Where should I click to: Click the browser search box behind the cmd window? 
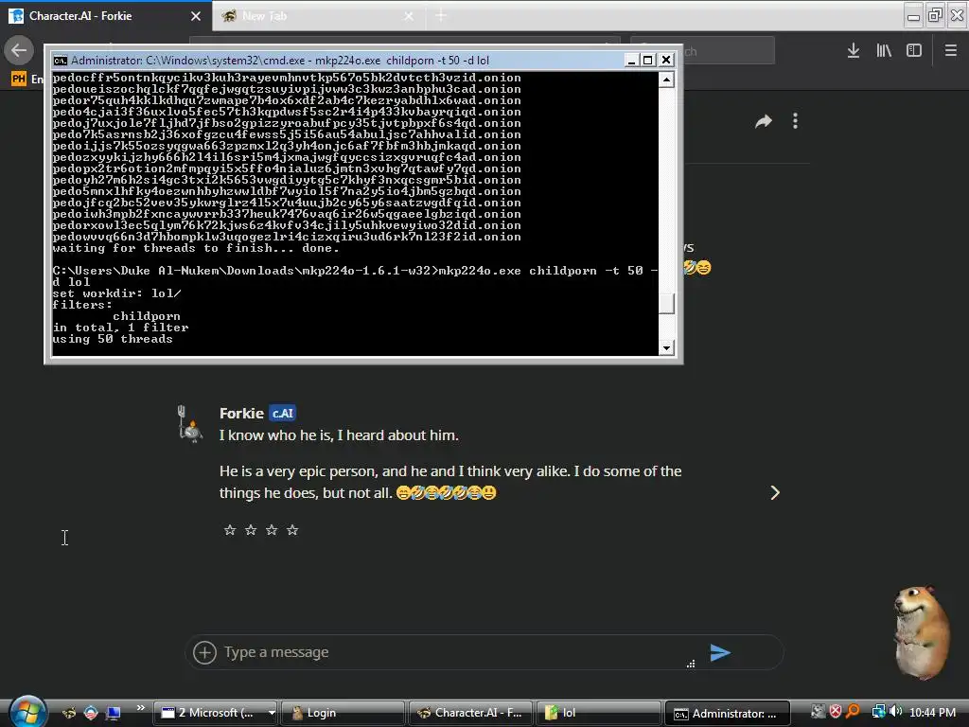[x=703, y=51]
